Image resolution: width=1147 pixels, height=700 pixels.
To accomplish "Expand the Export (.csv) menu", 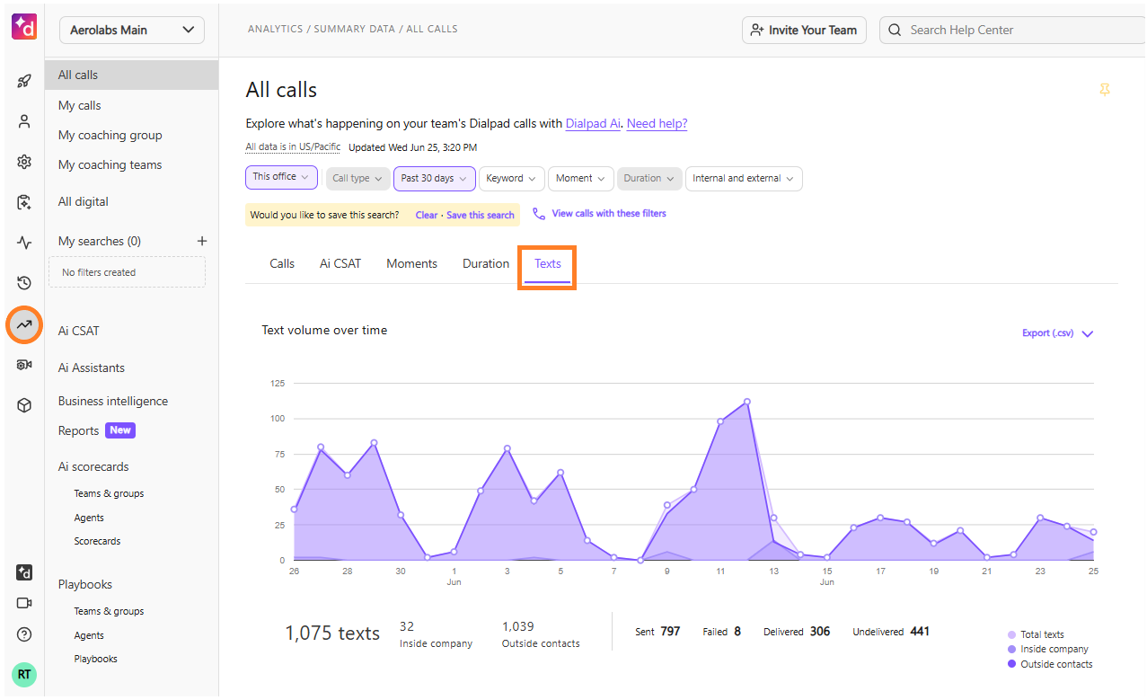I will [1057, 333].
